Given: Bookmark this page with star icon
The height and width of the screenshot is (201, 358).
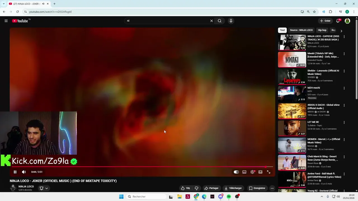Looking at the screenshot, I should pyautogui.click(x=314, y=12).
